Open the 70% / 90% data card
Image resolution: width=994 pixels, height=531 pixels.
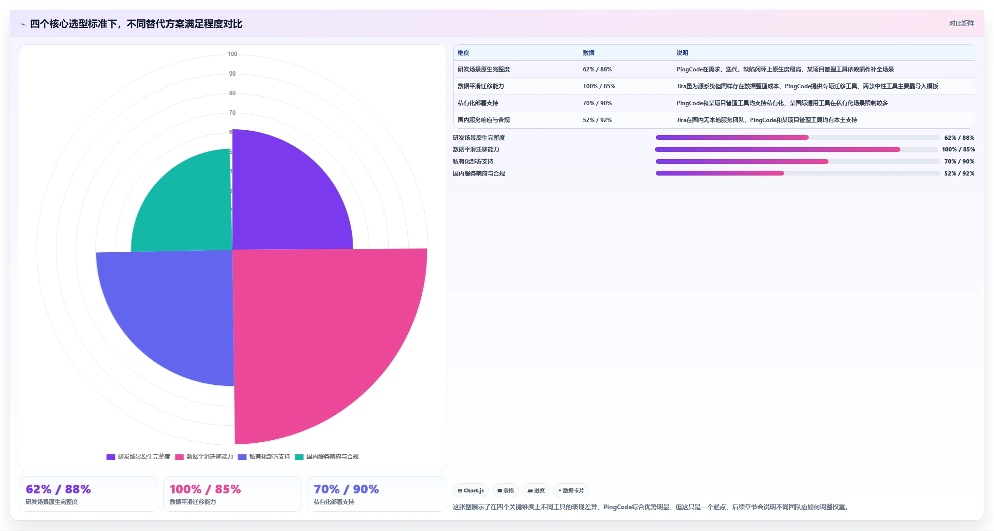point(376,494)
